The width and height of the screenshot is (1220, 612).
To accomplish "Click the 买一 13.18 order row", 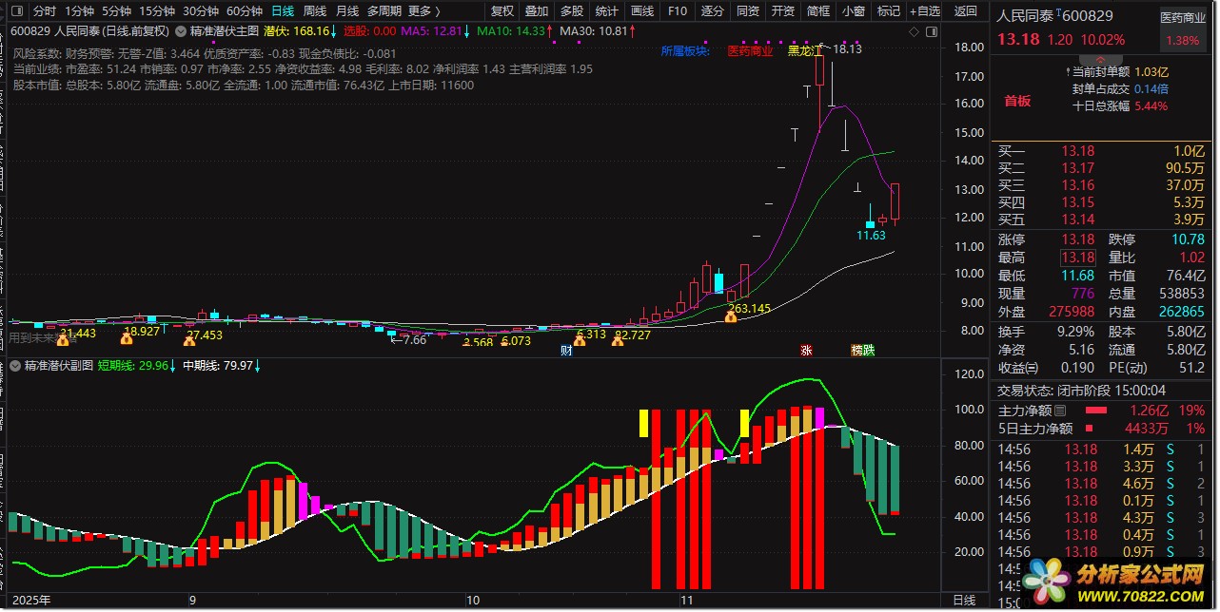I will tap(1102, 151).
